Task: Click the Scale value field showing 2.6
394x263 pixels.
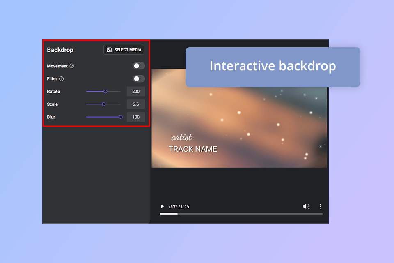Action: click(x=136, y=104)
